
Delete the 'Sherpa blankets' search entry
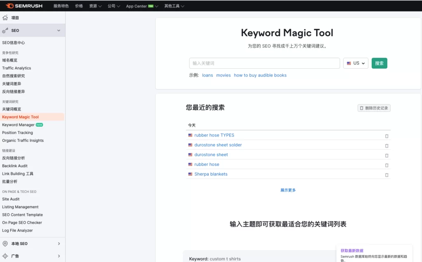click(387, 175)
